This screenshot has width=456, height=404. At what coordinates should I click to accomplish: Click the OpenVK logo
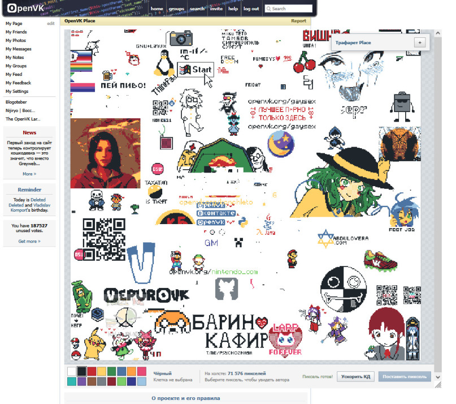click(x=25, y=8)
